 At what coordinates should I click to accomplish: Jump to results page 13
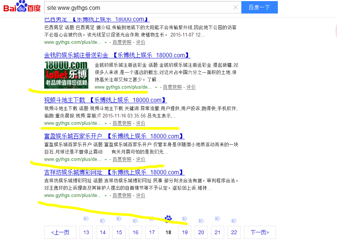point(86,232)
